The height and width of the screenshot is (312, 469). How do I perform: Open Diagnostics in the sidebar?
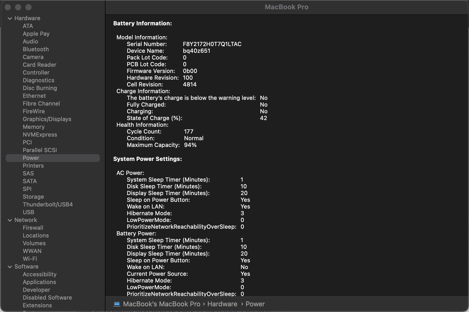coord(39,80)
